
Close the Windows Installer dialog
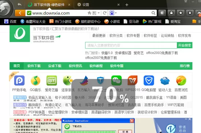[x=132, y=121]
